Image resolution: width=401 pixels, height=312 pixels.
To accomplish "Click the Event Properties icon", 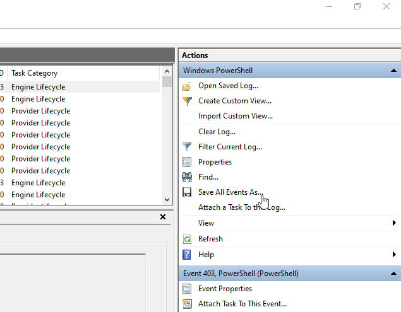I will point(187,289).
